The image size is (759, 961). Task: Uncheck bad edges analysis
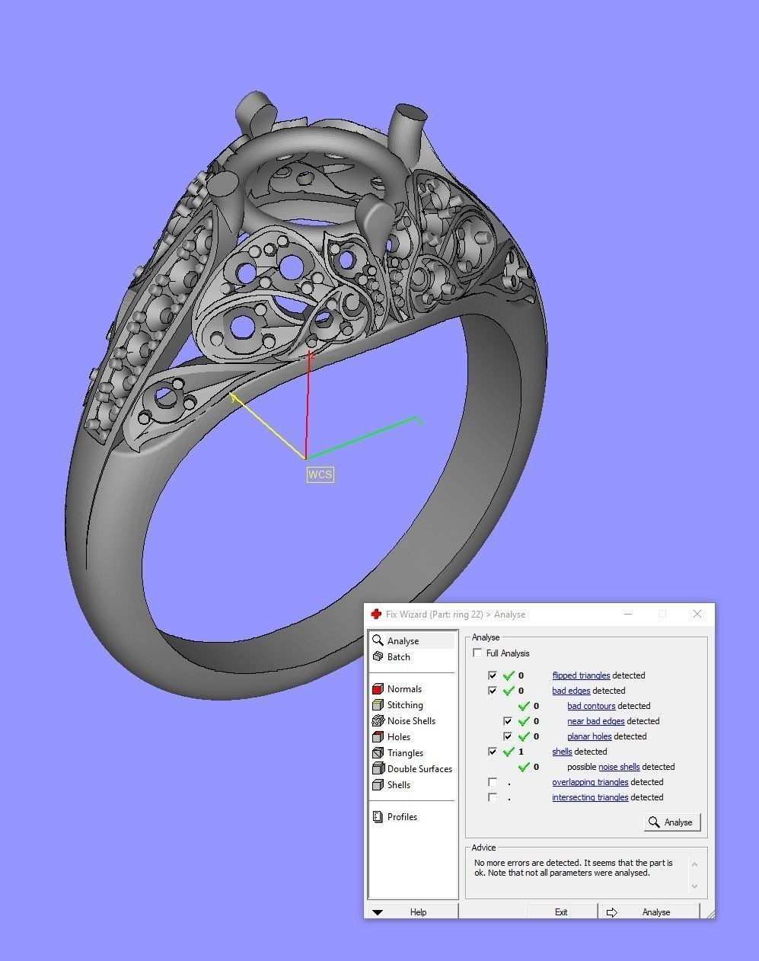pyautogui.click(x=493, y=691)
